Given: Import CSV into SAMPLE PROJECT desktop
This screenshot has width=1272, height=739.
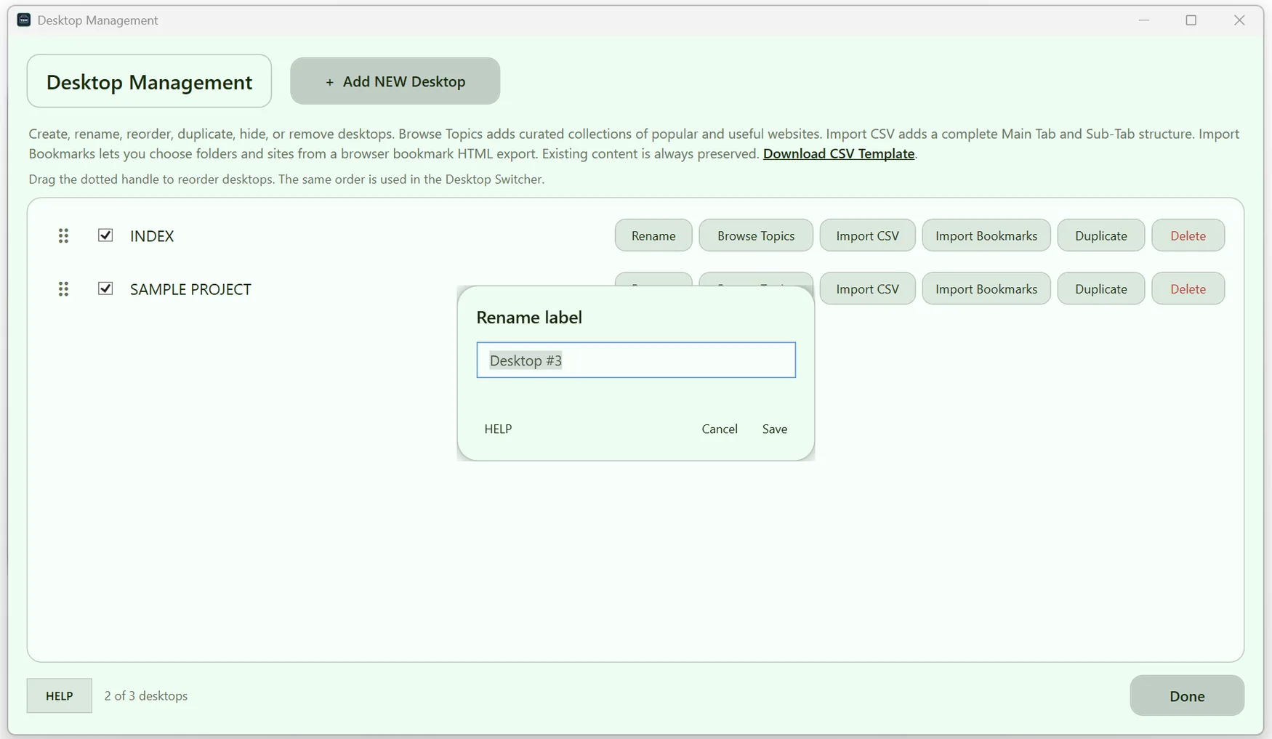Looking at the screenshot, I should click(867, 288).
